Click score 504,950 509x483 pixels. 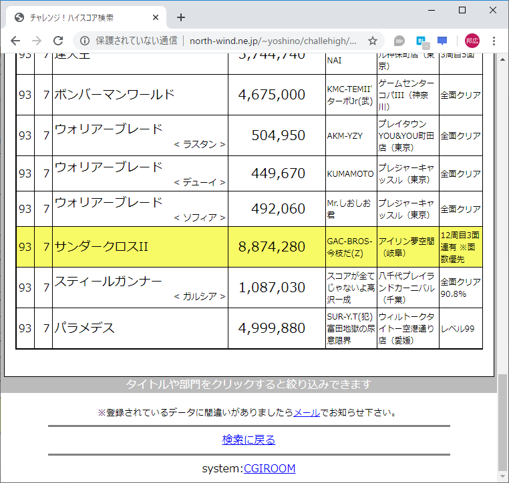278,135
